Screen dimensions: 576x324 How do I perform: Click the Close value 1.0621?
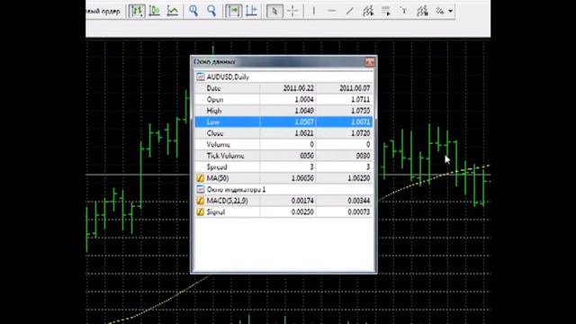coord(304,133)
